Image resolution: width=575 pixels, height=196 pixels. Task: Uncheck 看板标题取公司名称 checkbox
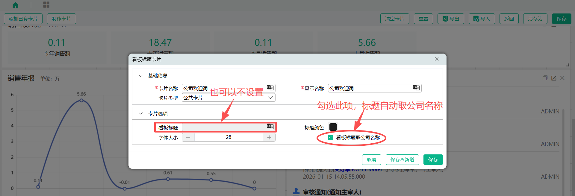point(331,137)
